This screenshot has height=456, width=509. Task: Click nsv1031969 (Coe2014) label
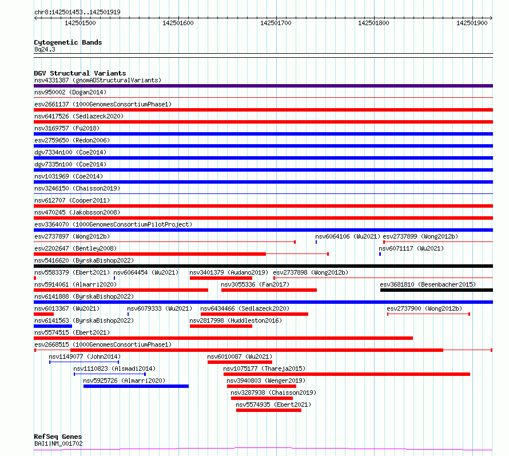tap(69, 176)
